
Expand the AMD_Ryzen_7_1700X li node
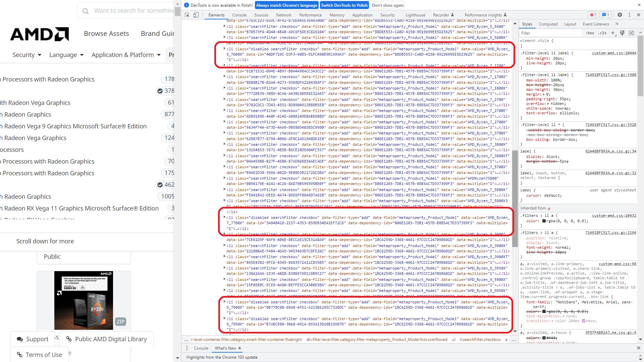coord(224,76)
